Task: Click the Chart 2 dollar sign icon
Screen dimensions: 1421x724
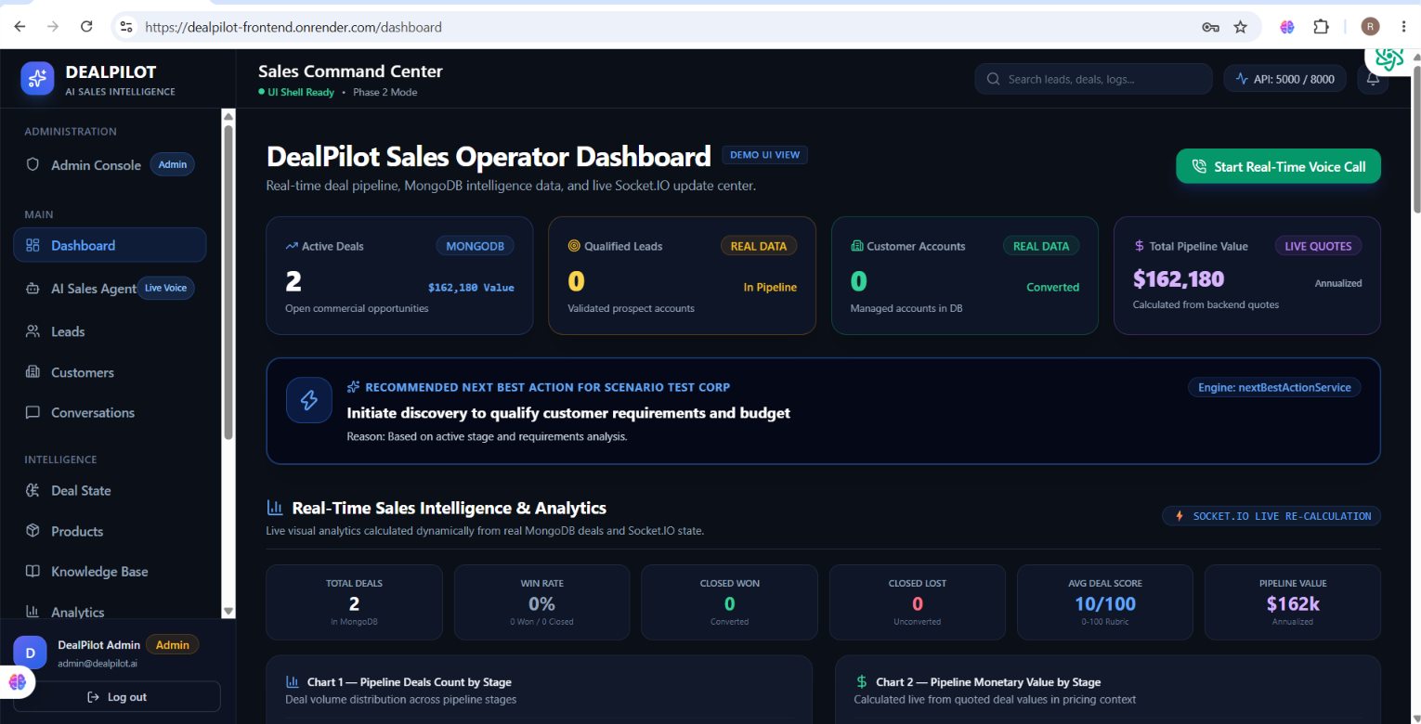Action: coord(862,681)
